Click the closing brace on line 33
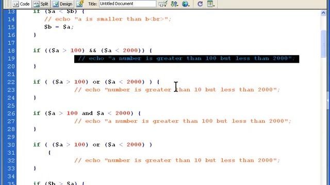Viewport: 330px width, 185px height. (35, 168)
